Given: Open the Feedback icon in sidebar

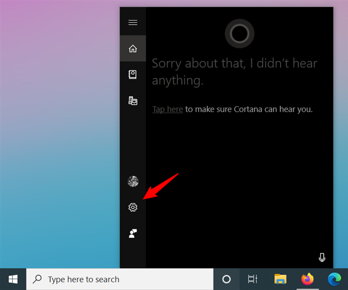Looking at the screenshot, I should pyautogui.click(x=133, y=234).
